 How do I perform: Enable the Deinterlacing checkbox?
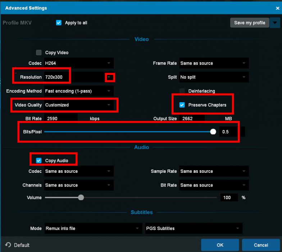[x=182, y=91]
